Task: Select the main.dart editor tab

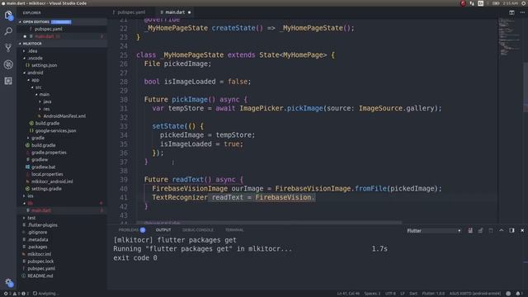Action: (176, 12)
